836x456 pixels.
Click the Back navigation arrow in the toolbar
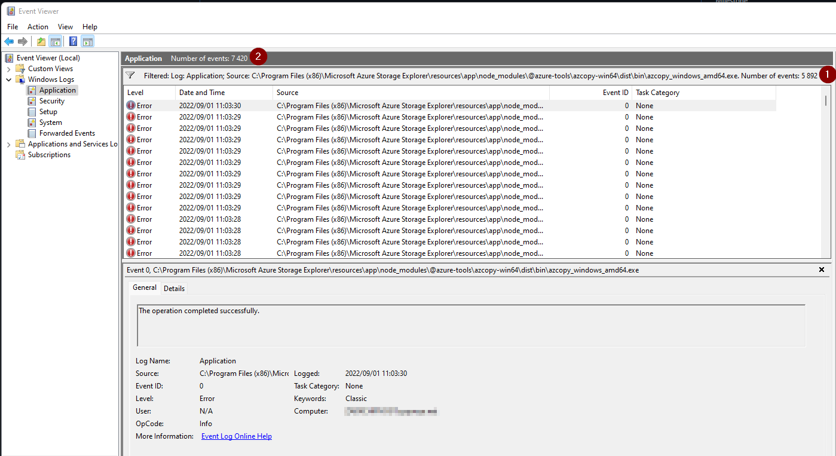9,41
